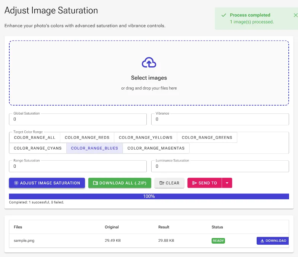Download the sample.png result
Image resolution: width=298 pixels, height=257 pixels.
pos(273,241)
